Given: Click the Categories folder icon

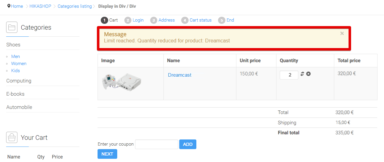Looking at the screenshot, I should click(x=12, y=27).
